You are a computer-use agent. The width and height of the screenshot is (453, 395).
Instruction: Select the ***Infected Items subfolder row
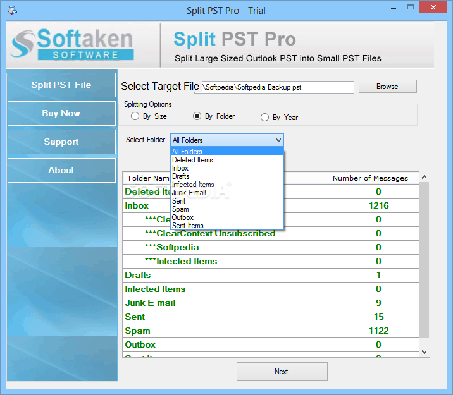(x=271, y=262)
